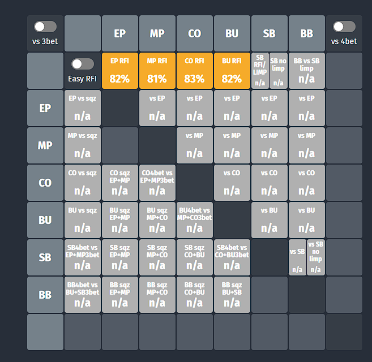
Task: Toggle the vs 3bet switch
Action: tap(45, 27)
